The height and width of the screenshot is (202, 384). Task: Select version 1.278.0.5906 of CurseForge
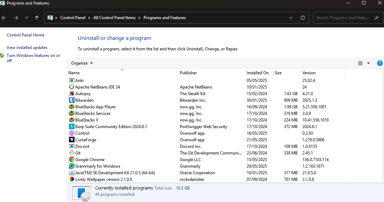click(x=314, y=140)
